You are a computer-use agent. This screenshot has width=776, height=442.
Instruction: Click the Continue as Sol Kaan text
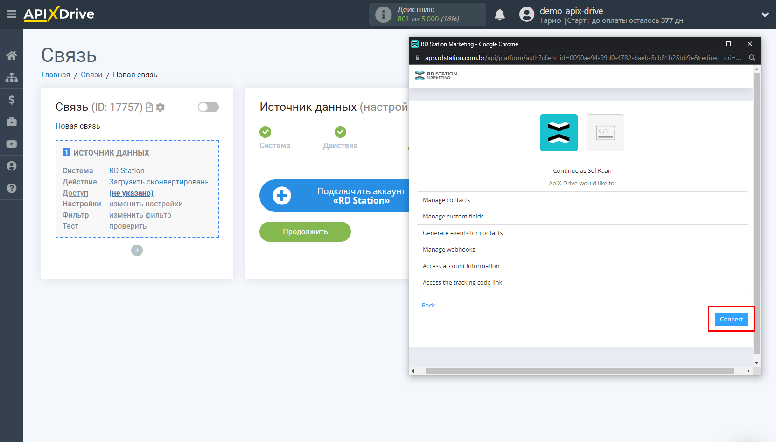pos(582,171)
